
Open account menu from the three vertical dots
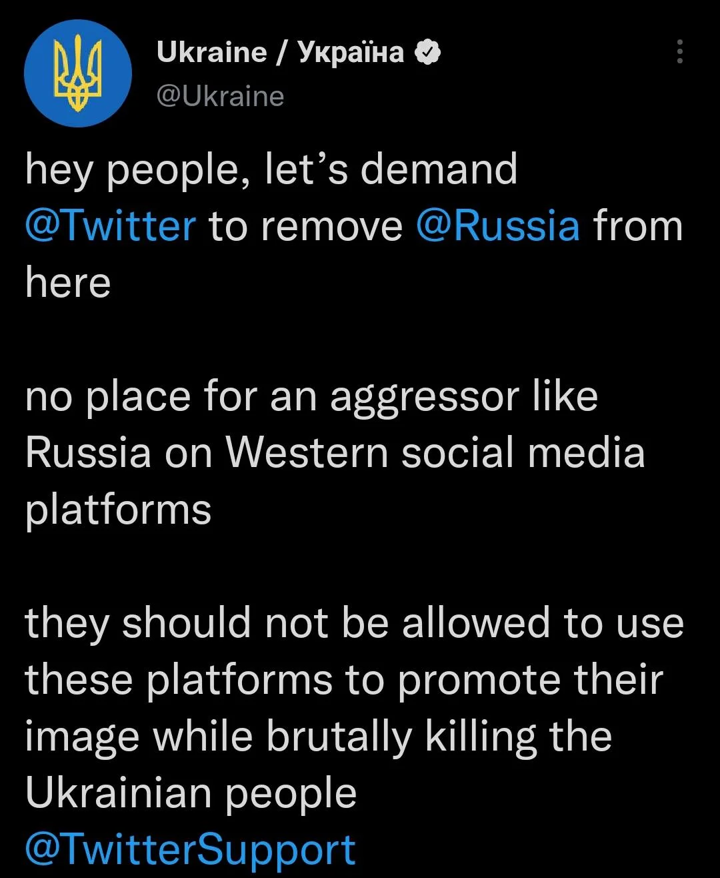tap(680, 53)
